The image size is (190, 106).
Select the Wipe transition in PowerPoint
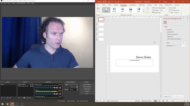[x=139, y=10]
